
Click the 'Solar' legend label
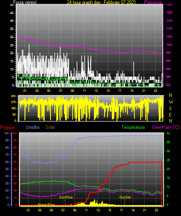click(50, 127)
